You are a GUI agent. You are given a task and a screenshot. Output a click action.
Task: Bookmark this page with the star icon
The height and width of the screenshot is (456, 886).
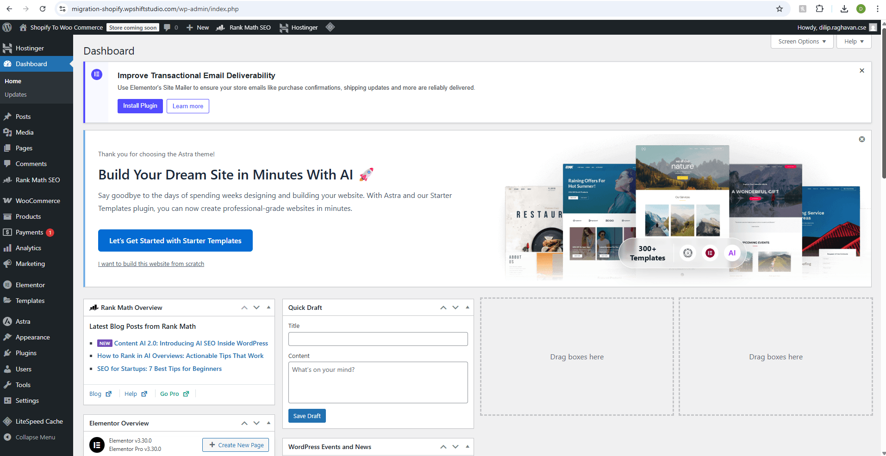click(780, 9)
